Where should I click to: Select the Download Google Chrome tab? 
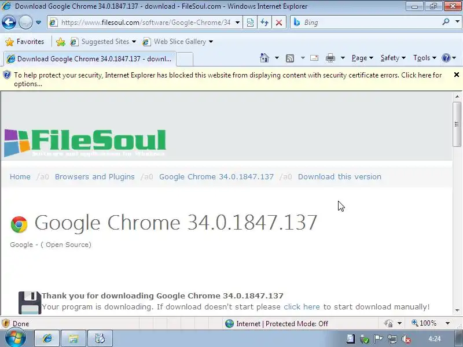90,59
